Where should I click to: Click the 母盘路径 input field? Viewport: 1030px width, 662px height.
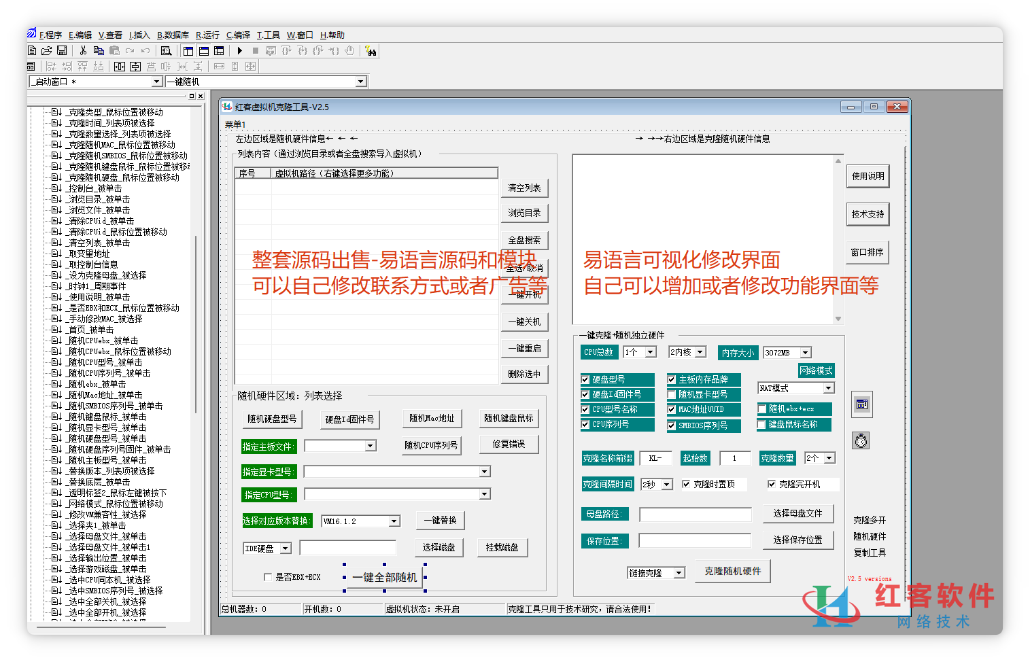click(x=695, y=515)
